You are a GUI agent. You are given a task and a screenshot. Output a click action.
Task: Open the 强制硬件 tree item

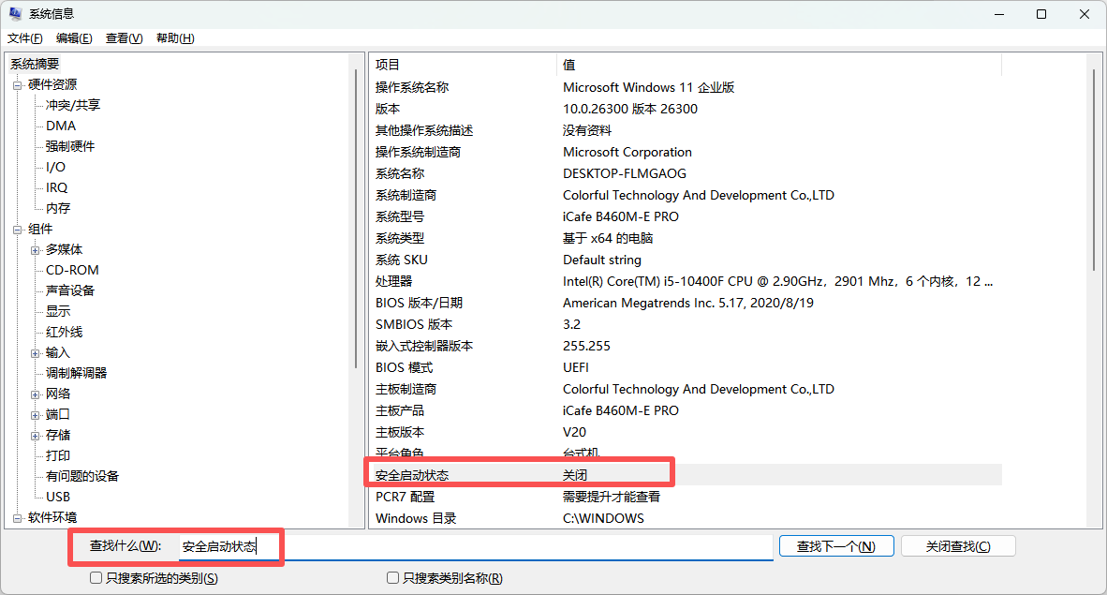(70, 146)
